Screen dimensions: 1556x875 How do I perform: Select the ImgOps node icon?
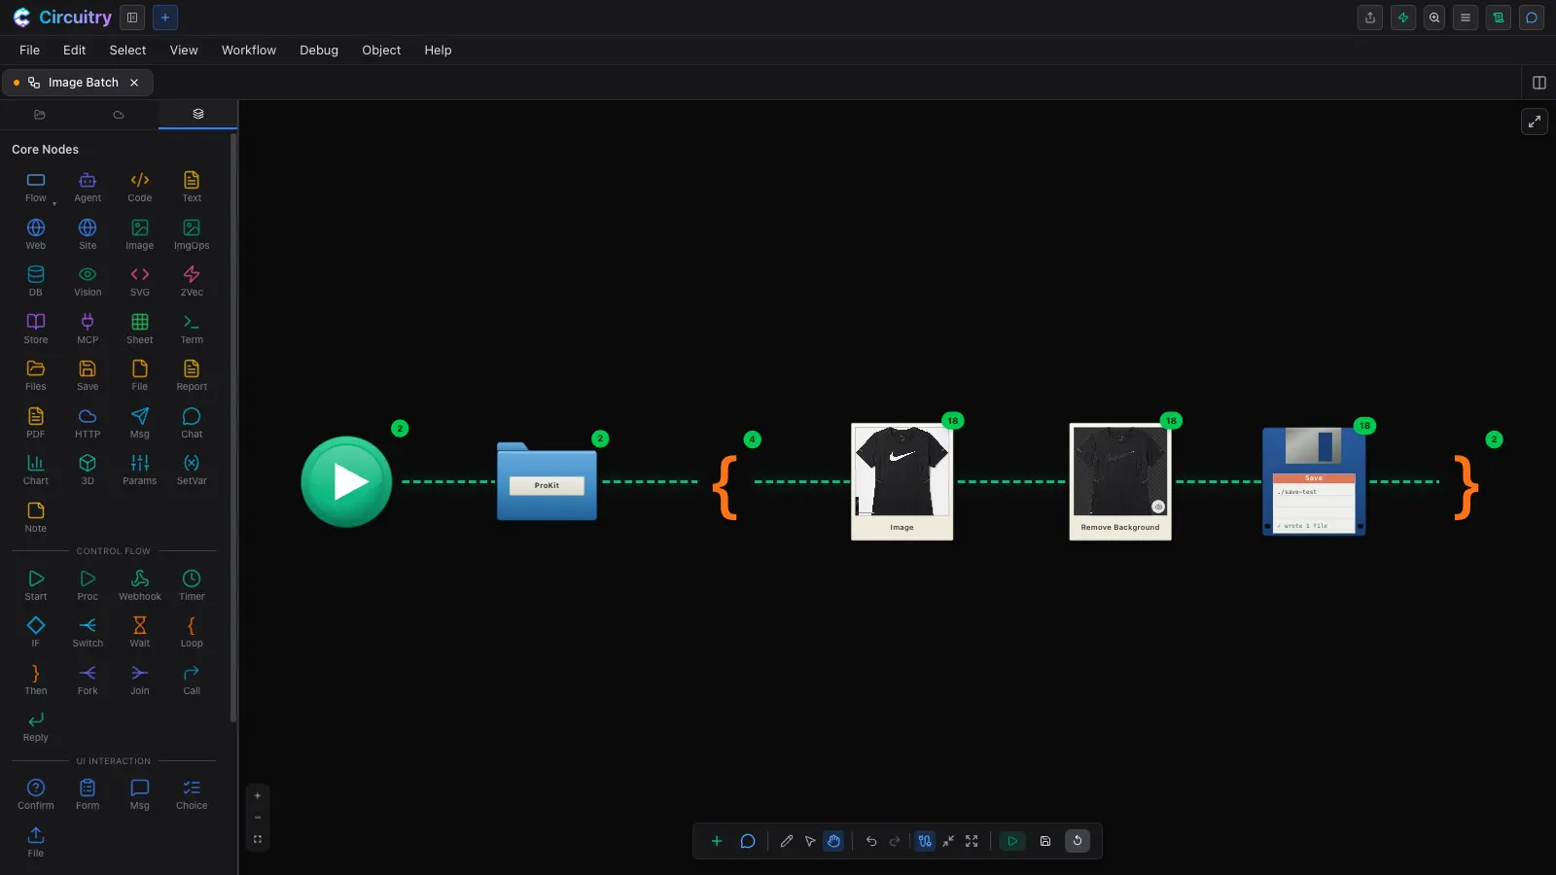[192, 234]
